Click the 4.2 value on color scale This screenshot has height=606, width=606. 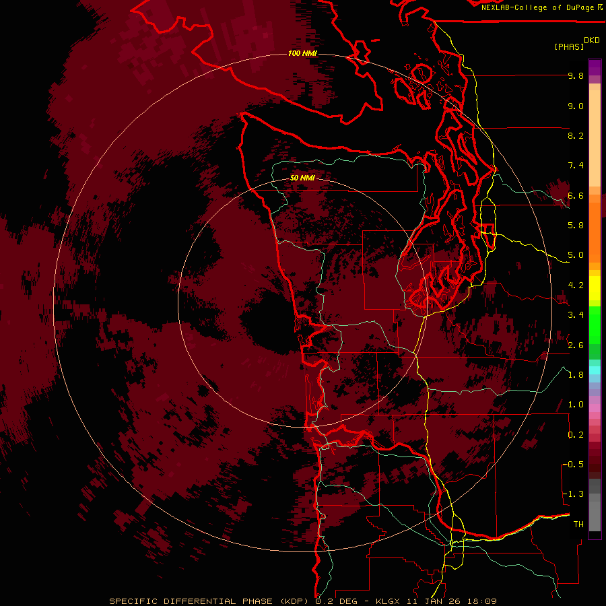576,285
